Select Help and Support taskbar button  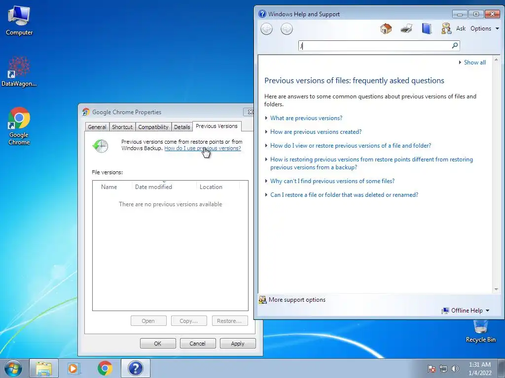[135, 368]
